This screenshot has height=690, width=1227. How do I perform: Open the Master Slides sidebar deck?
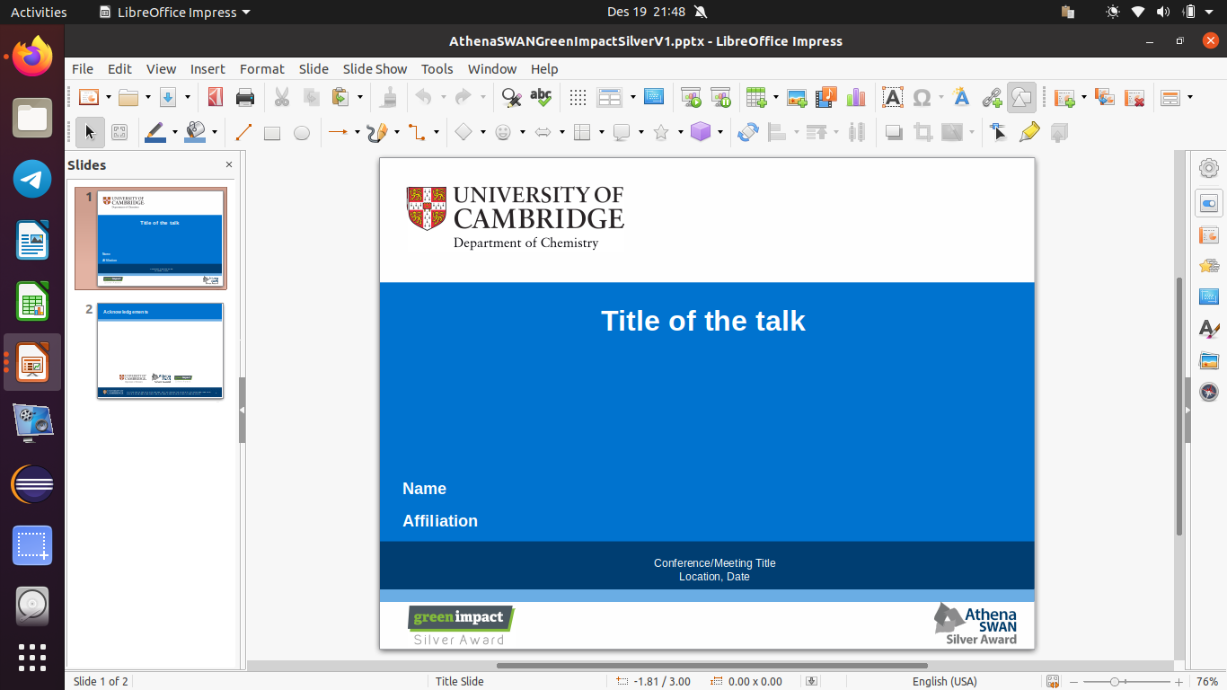point(1209,296)
